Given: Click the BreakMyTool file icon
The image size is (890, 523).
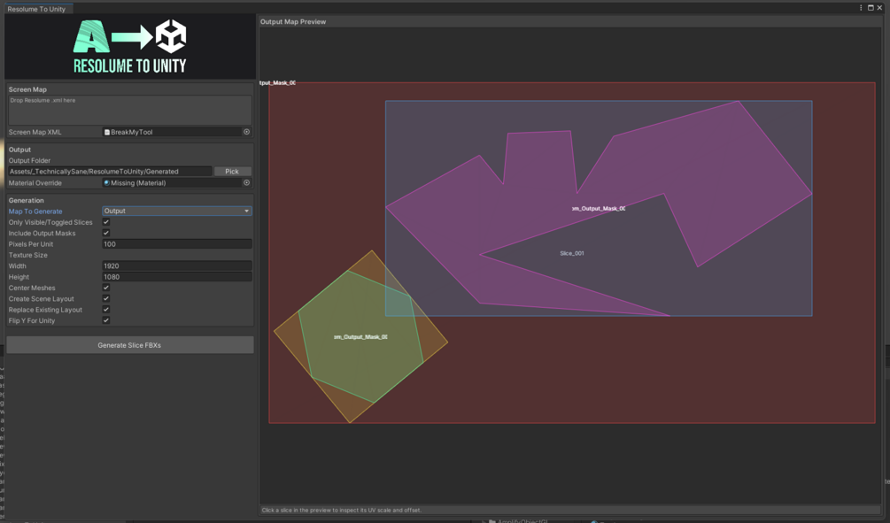Looking at the screenshot, I should pos(106,132).
